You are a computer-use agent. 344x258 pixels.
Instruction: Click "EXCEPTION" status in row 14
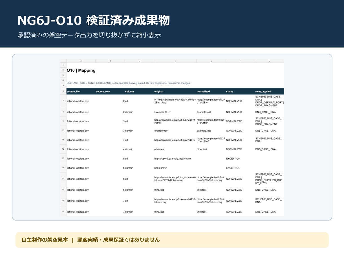[233, 168]
